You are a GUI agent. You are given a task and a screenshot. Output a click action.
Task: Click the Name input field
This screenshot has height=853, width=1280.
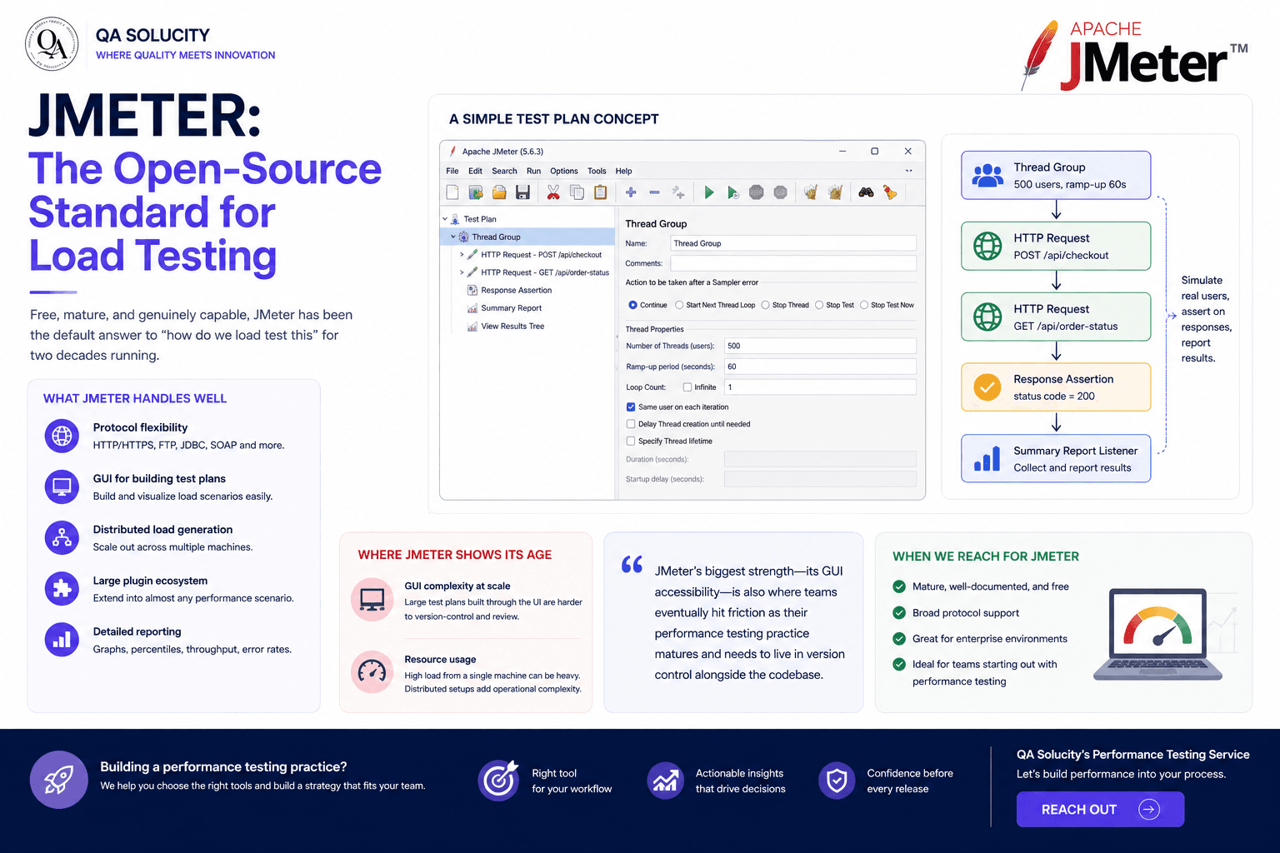pos(793,243)
